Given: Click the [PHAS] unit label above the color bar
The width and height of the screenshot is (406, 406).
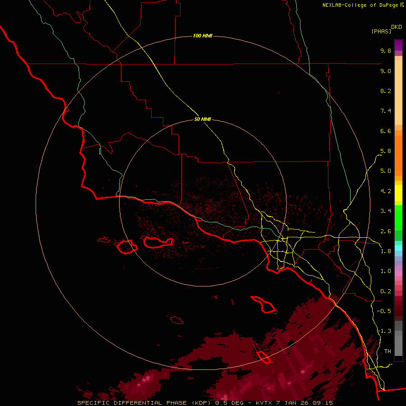Looking at the screenshot, I should pyautogui.click(x=381, y=31).
